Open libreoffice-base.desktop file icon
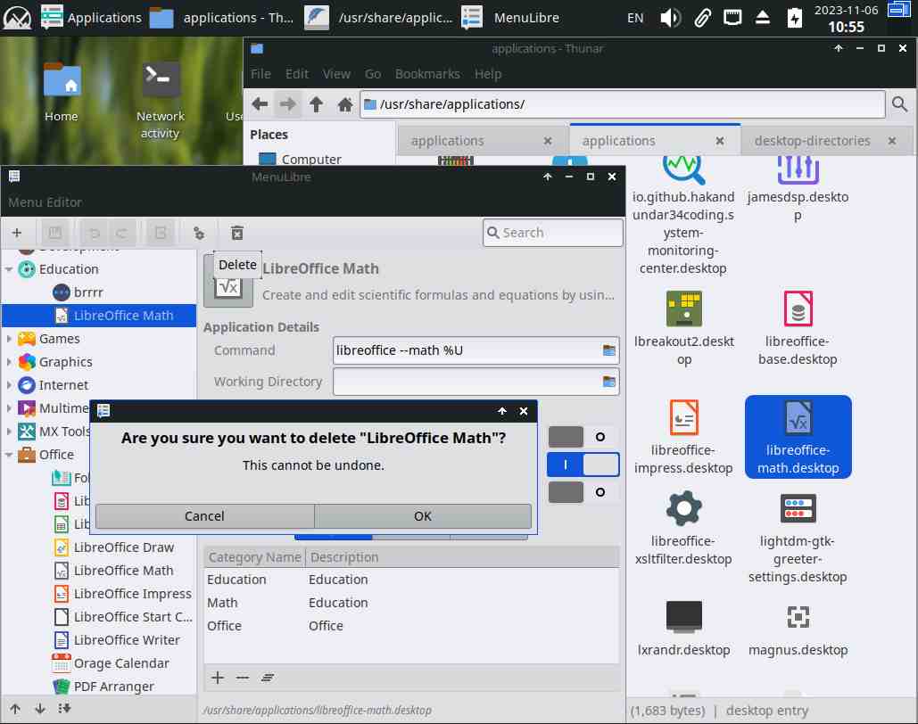The height and width of the screenshot is (724, 918). tap(797, 309)
